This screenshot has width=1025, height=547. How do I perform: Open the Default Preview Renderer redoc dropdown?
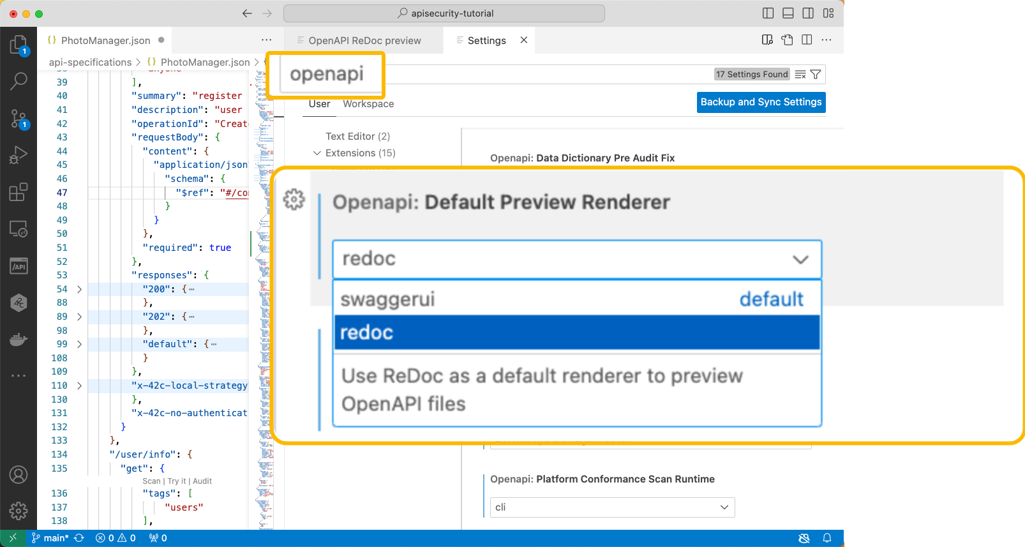(x=577, y=259)
